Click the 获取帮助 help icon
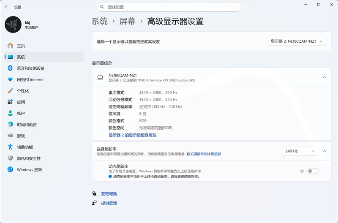Screen dimensions: 338x223 [x=94, y=193]
